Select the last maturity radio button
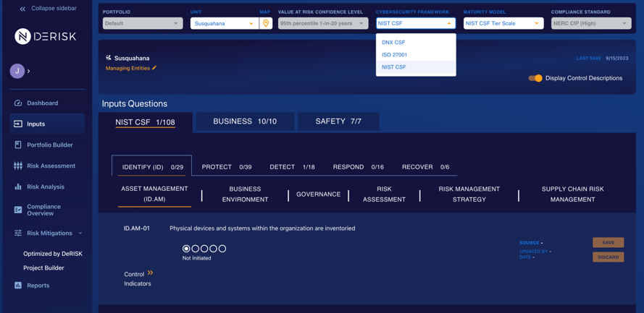The image size is (644, 313). 222,249
